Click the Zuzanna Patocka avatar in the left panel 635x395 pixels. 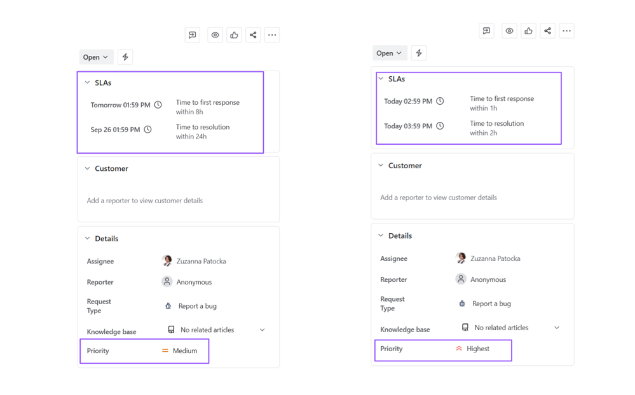point(167,261)
